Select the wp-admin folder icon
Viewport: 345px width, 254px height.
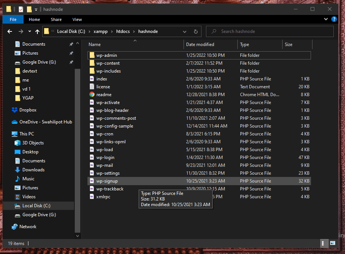(92, 55)
